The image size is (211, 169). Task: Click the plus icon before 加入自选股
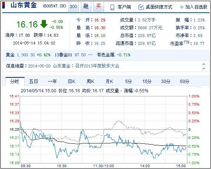tap(182, 7)
